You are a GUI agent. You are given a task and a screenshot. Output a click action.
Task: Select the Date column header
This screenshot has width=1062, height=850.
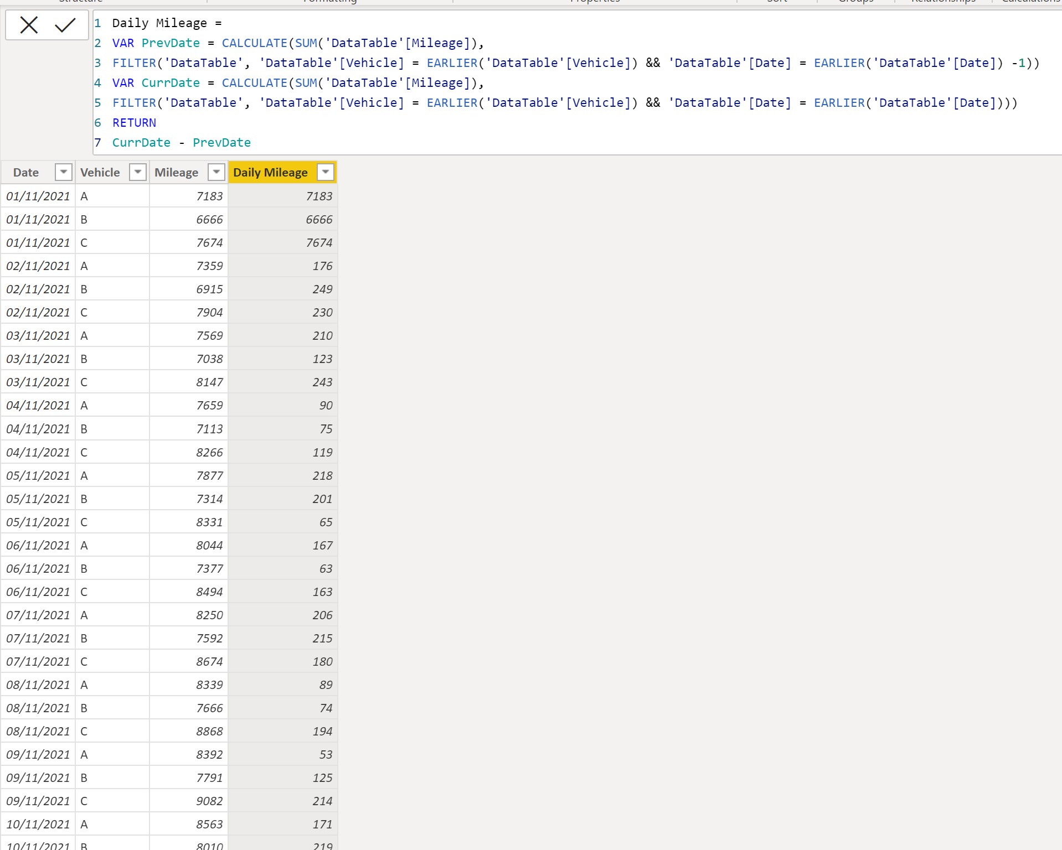click(x=26, y=173)
